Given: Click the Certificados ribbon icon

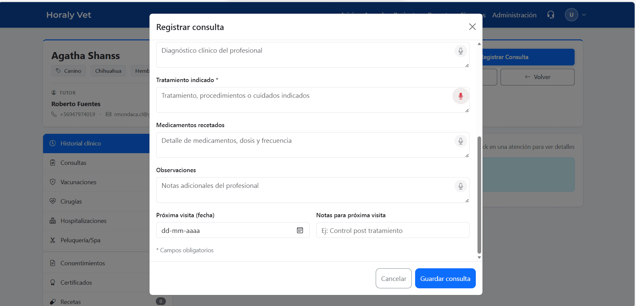Looking at the screenshot, I should click(53, 283).
